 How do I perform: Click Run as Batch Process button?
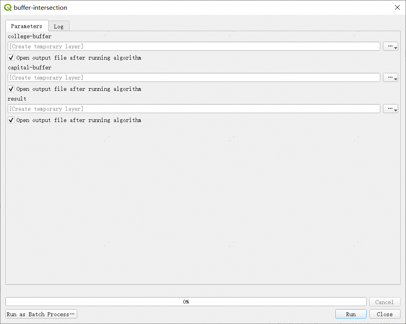(x=41, y=314)
